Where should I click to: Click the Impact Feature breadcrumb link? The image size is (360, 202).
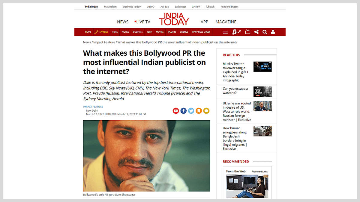coord(104,42)
